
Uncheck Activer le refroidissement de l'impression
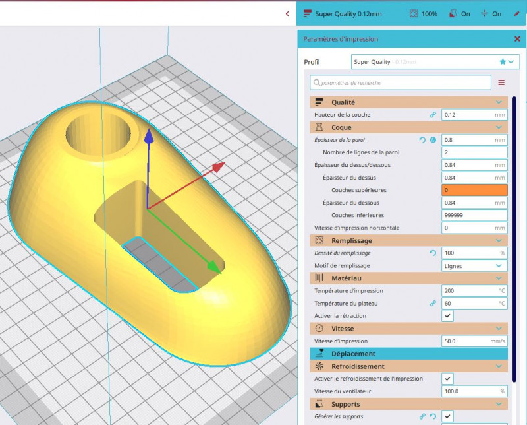tap(448, 379)
